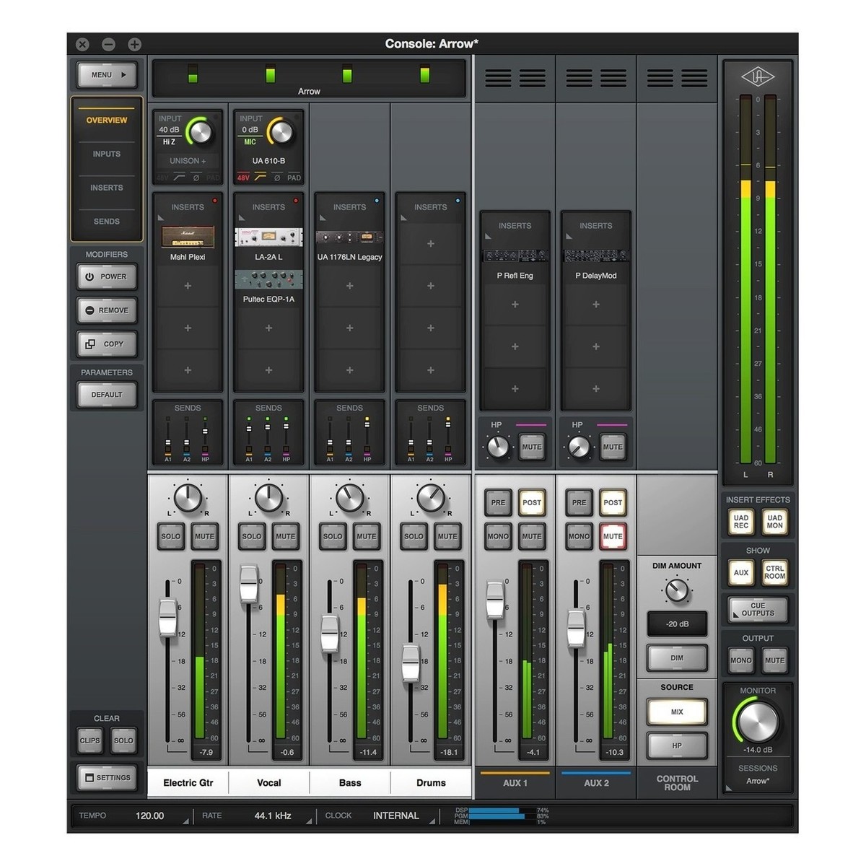The height and width of the screenshot is (866, 866).
Task: Click the Universal Audio logo icon
Action: (x=758, y=76)
